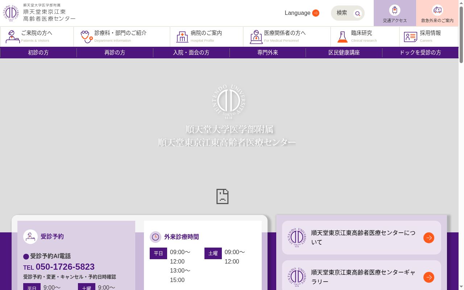Click the clock icon beside 外来診療時間
This screenshot has height=290, width=464.
click(x=156, y=237)
